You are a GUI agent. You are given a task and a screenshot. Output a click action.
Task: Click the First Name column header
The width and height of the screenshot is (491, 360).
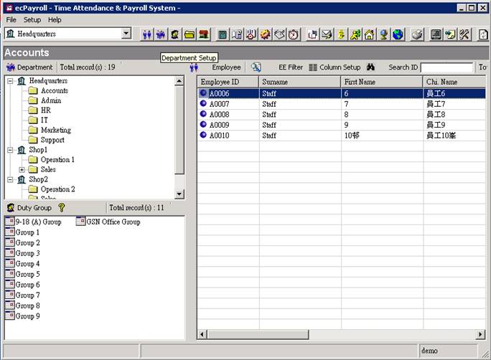pyautogui.click(x=382, y=82)
